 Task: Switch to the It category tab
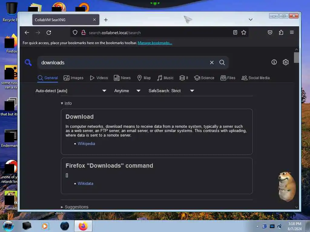pyautogui.click(x=184, y=78)
